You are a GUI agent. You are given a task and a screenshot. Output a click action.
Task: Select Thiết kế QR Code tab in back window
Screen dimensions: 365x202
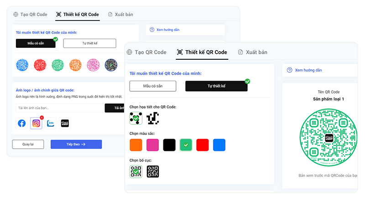tap(78, 15)
